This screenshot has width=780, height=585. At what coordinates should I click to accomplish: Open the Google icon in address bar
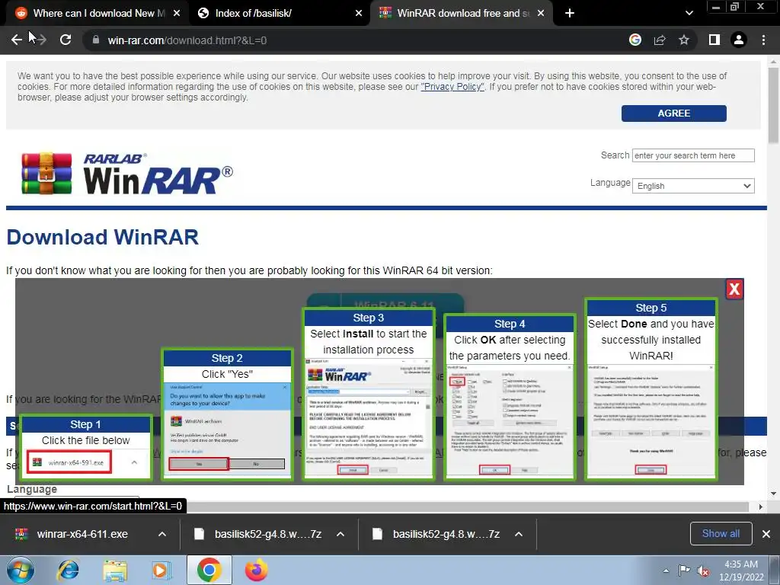[x=635, y=40]
